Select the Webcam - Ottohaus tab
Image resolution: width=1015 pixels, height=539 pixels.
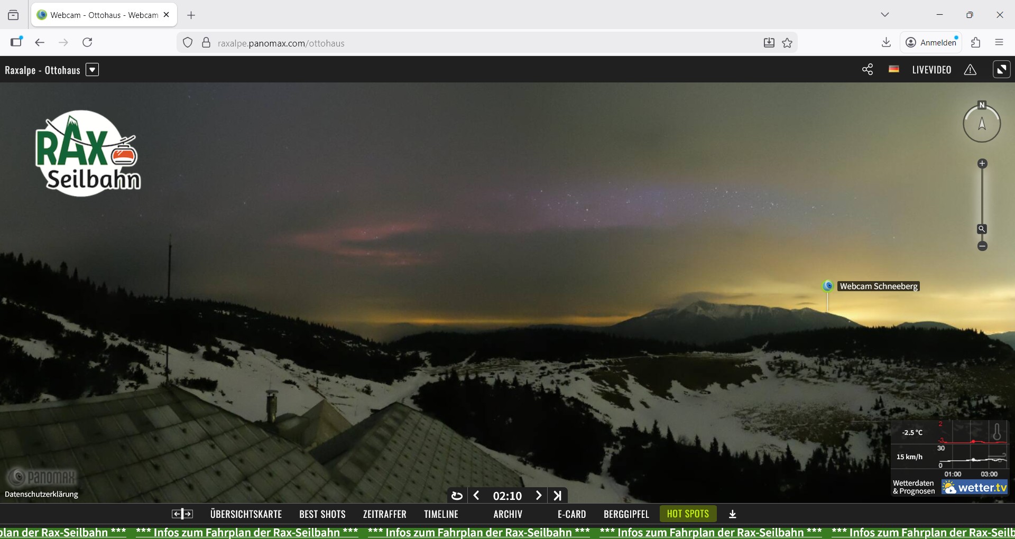point(104,15)
